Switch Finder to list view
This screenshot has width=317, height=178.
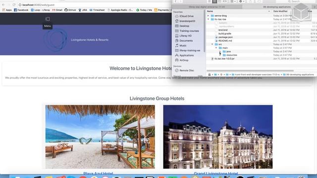point(214,1)
